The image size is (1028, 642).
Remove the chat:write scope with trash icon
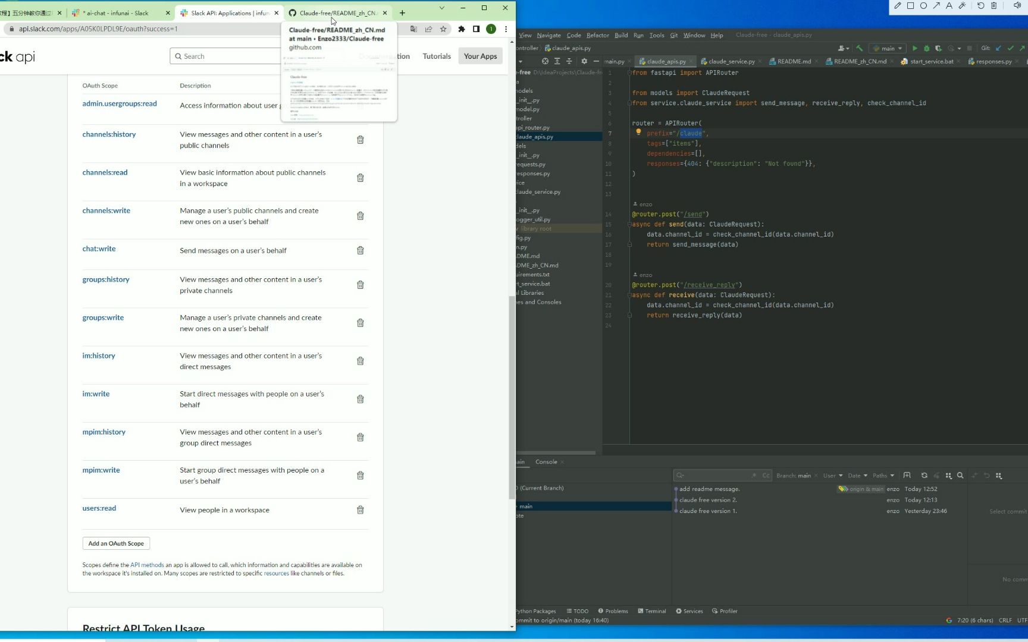pyautogui.click(x=360, y=250)
